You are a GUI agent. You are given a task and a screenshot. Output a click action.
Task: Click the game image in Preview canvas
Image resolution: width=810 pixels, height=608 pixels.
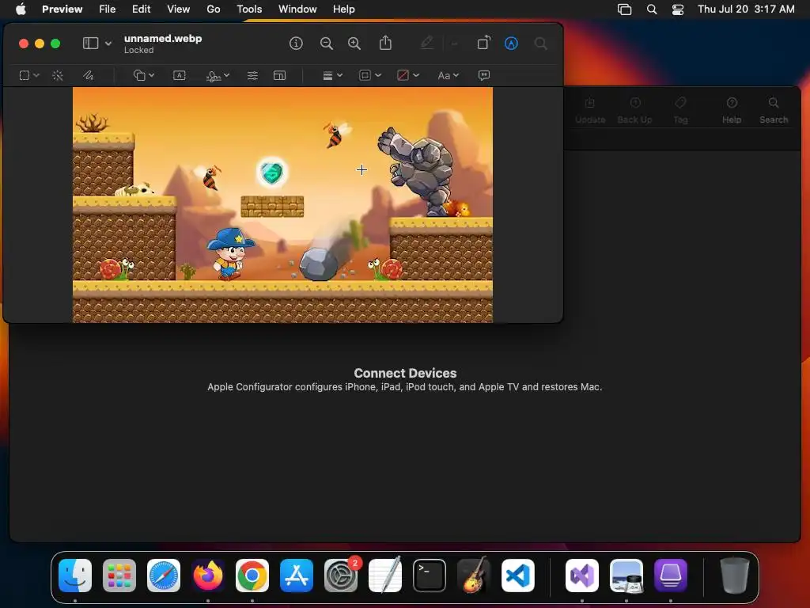[282, 205]
